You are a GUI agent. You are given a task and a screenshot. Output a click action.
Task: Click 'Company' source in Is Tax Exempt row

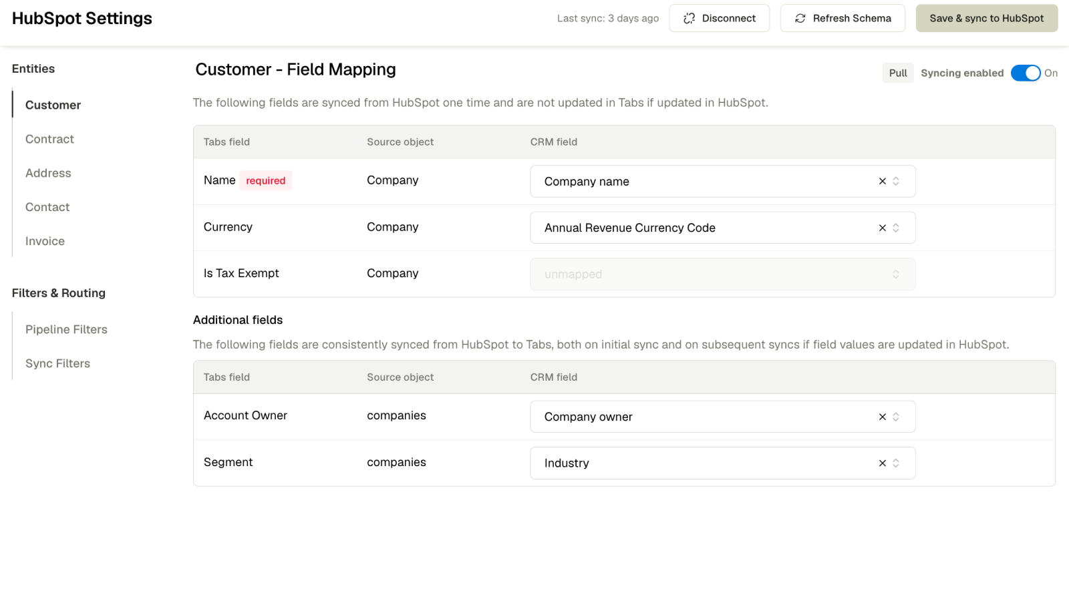[x=392, y=273]
